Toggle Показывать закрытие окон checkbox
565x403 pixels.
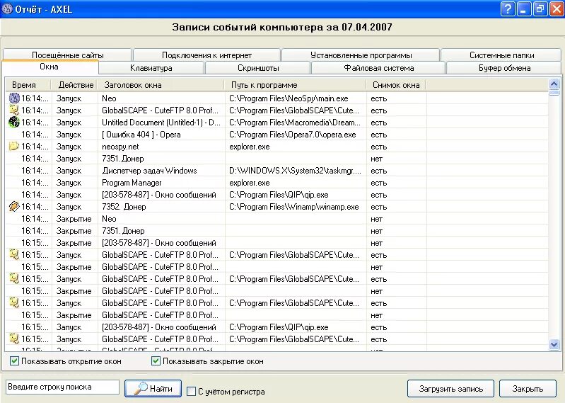pos(156,361)
